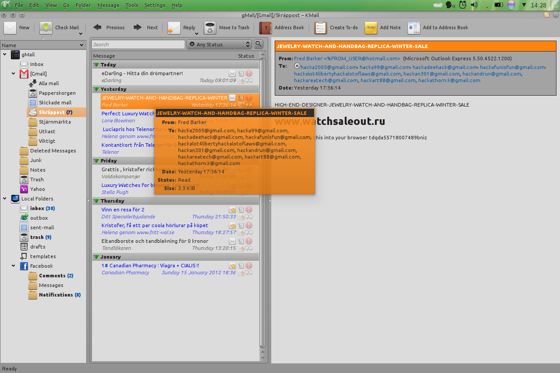Select the Yahoo account folder icon
This screenshot has height=373, width=560.
click(x=24, y=189)
